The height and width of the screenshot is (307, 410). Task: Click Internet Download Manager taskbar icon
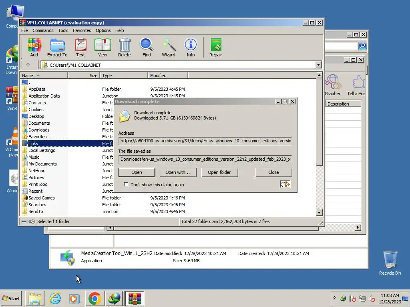pyautogui.click(x=114, y=298)
